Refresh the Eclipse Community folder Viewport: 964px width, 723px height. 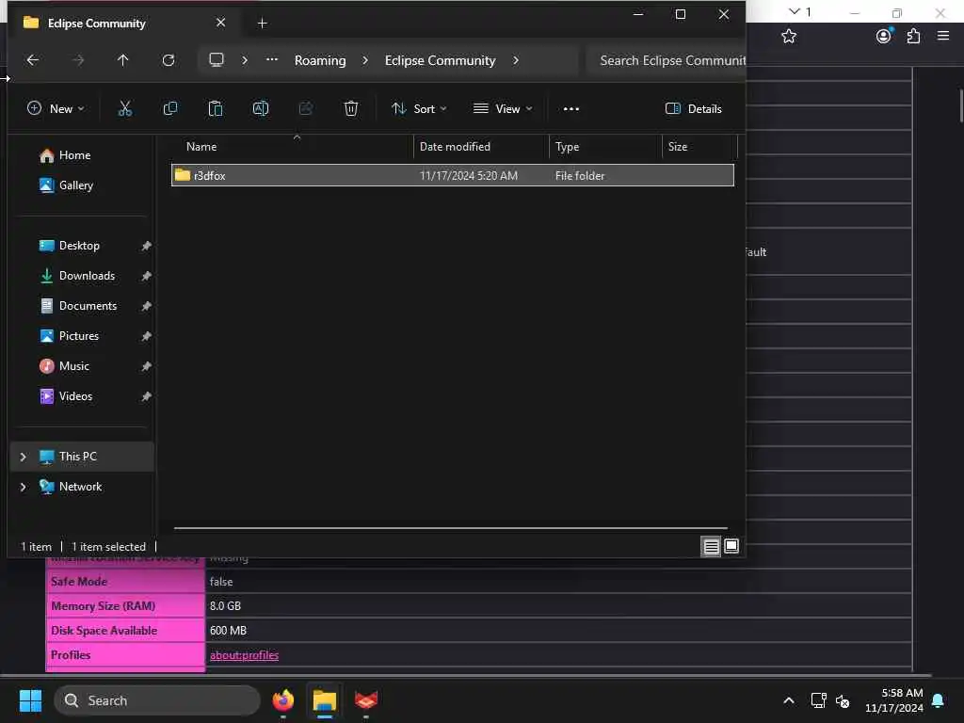click(x=169, y=60)
